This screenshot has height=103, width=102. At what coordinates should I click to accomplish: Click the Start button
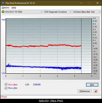92,85
